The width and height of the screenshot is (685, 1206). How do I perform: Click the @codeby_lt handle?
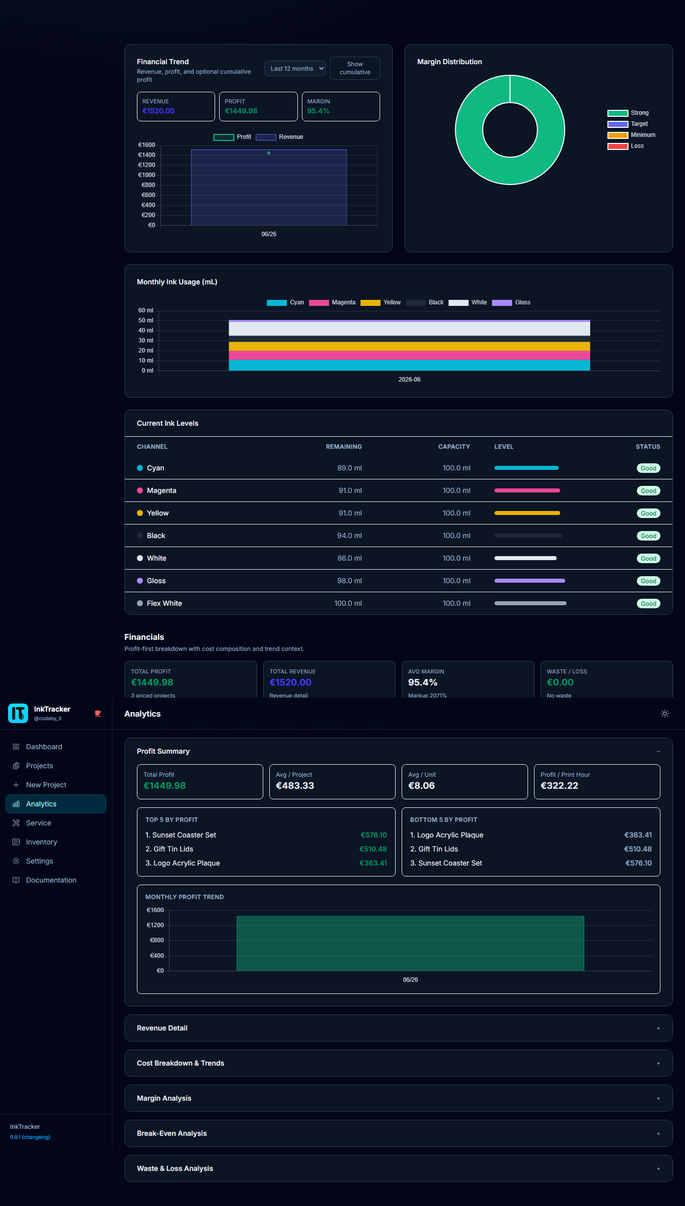[48, 719]
